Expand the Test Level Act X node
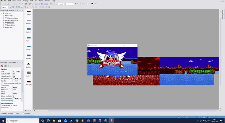This screenshot has width=225, height=123. pos(3,20)
